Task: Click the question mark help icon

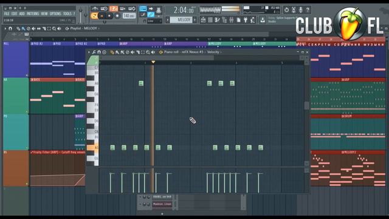Action: click(x=308, y=10)
